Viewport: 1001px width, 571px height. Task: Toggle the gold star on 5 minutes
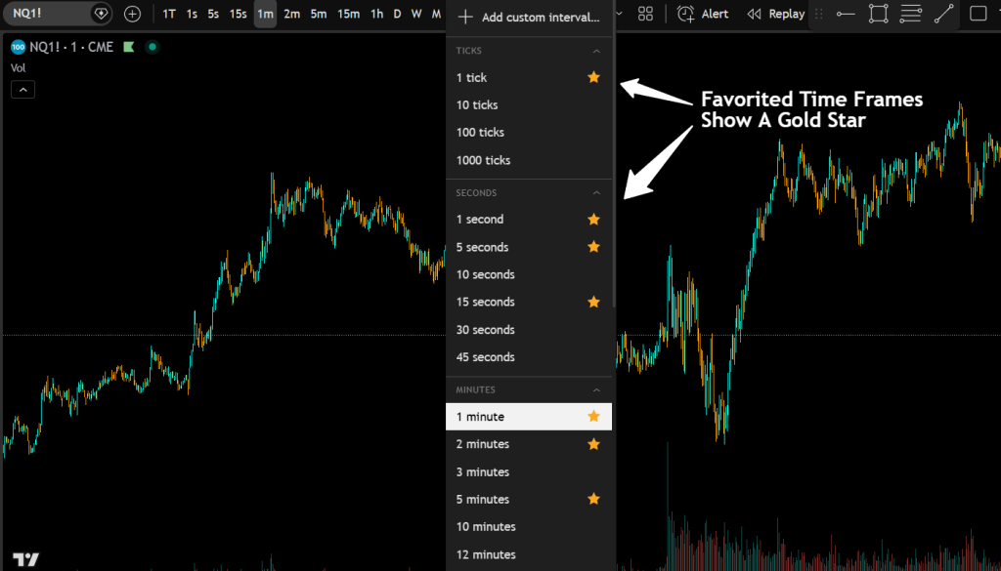[593, 499]
